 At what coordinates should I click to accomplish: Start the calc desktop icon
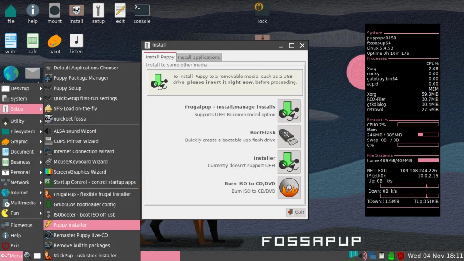(32, 41)
